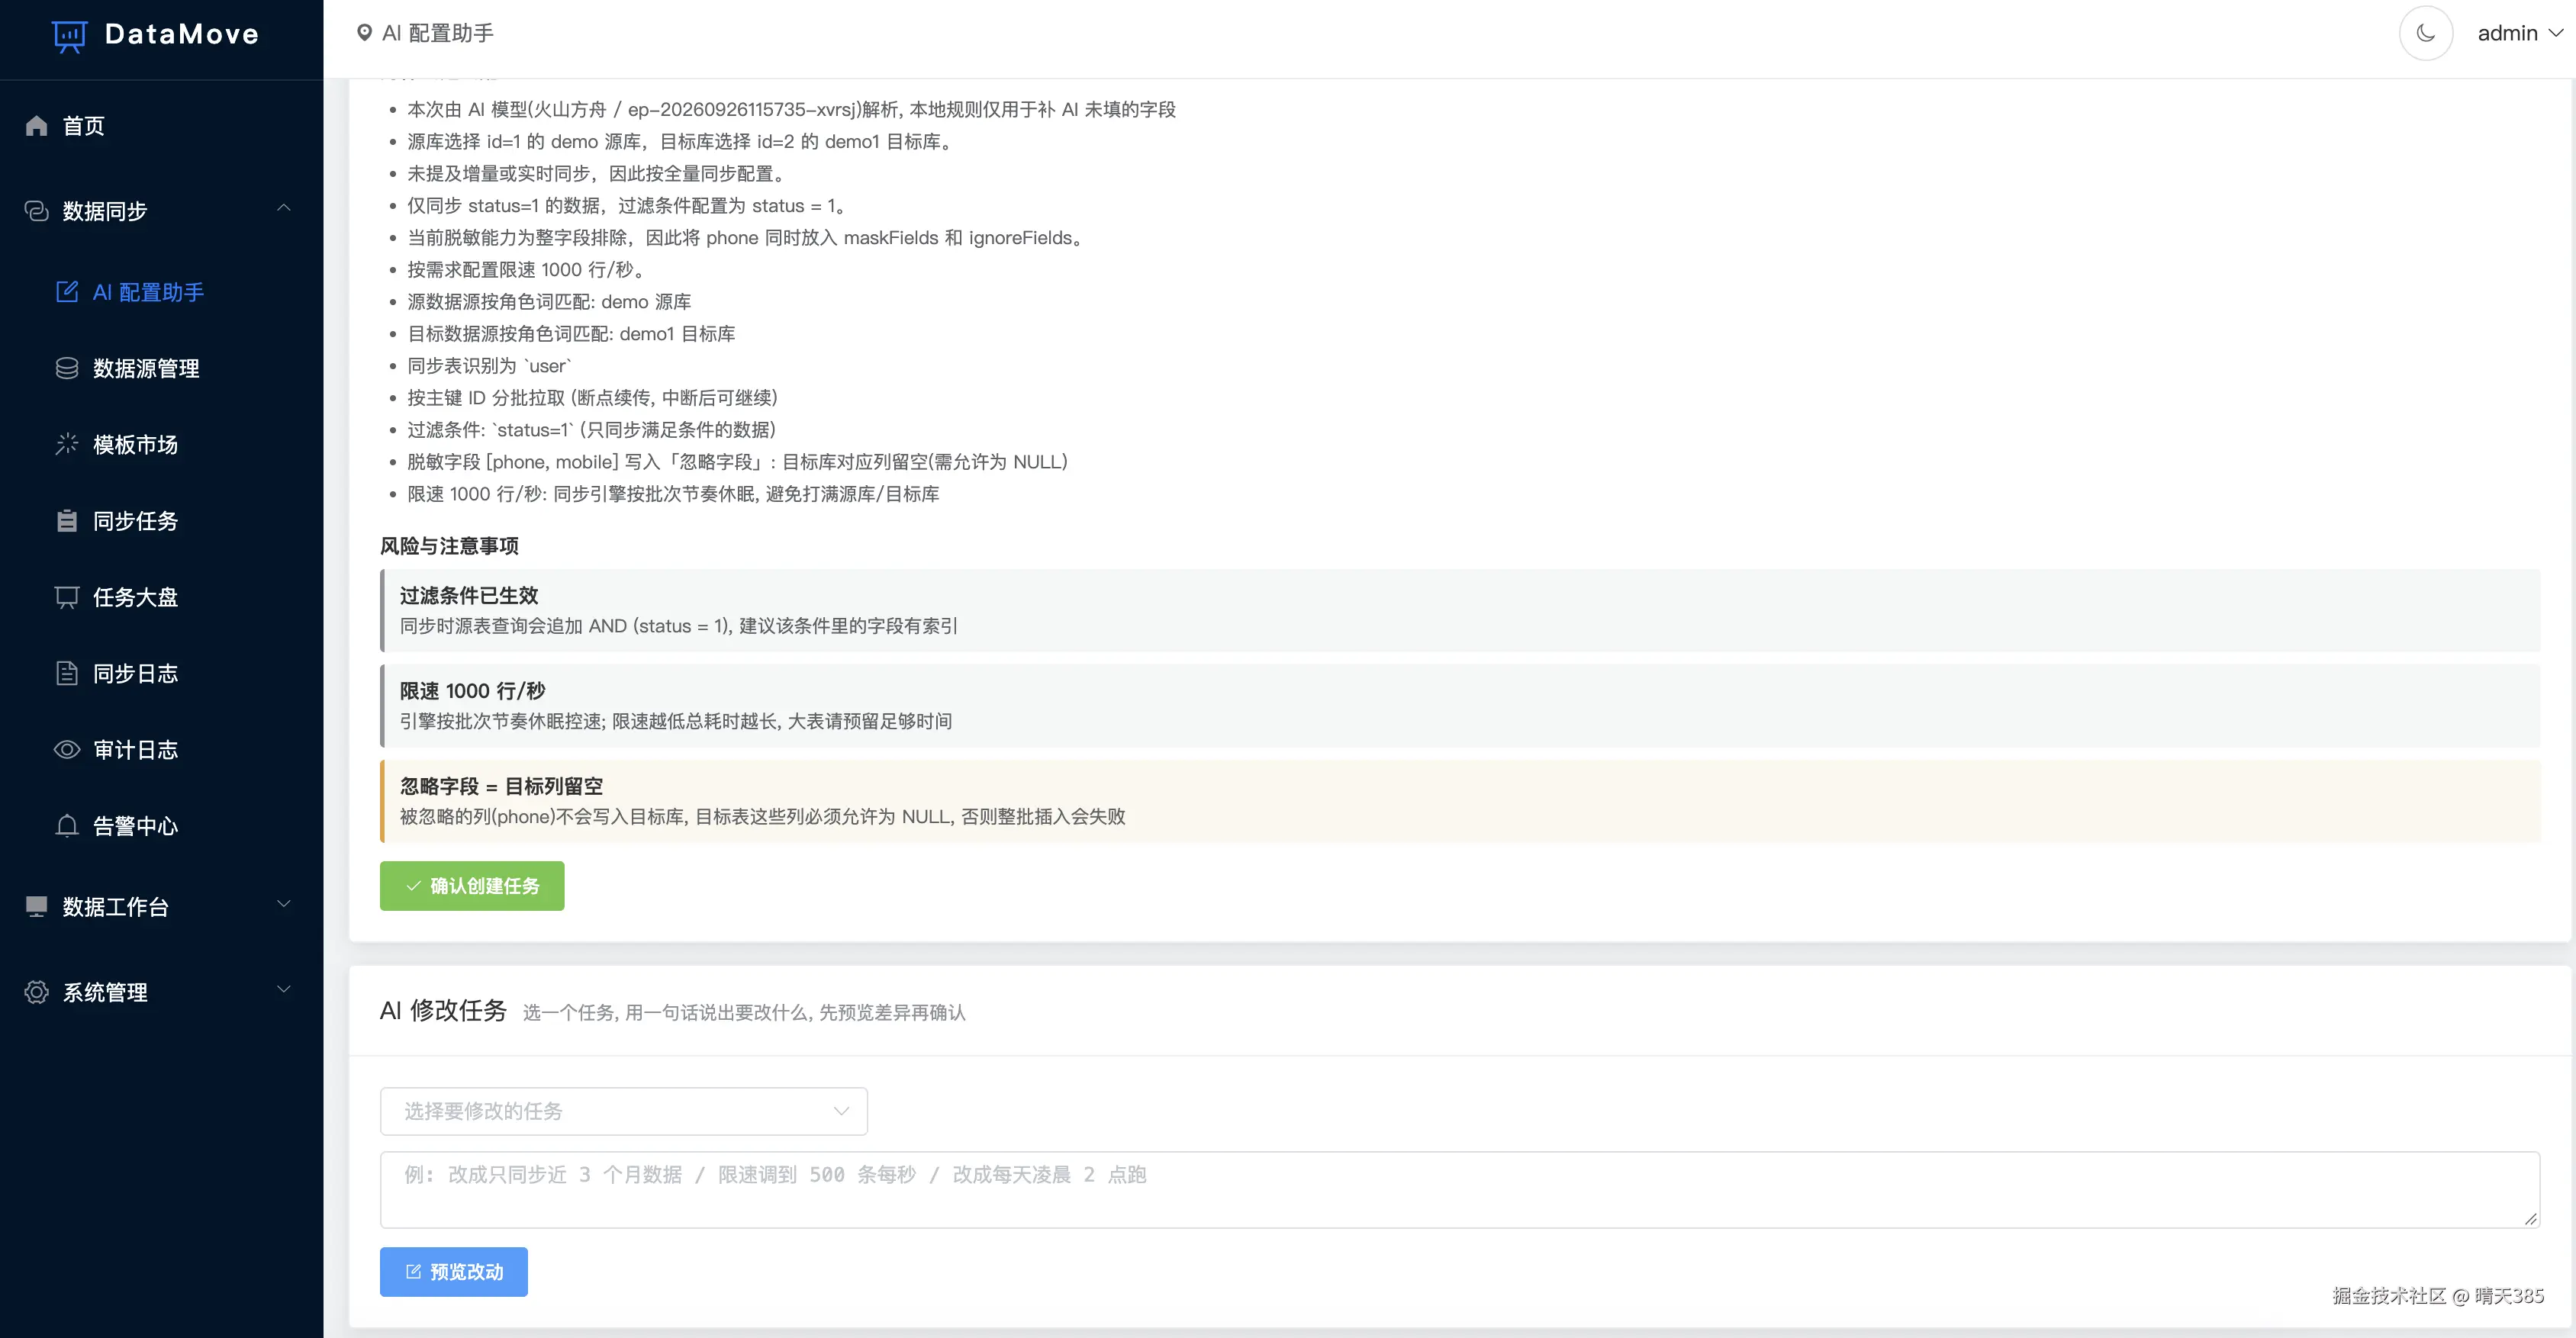2576x1338 pixels.
Task: Click the 同步日志 document icon
Action: click(x=67, y=673)
